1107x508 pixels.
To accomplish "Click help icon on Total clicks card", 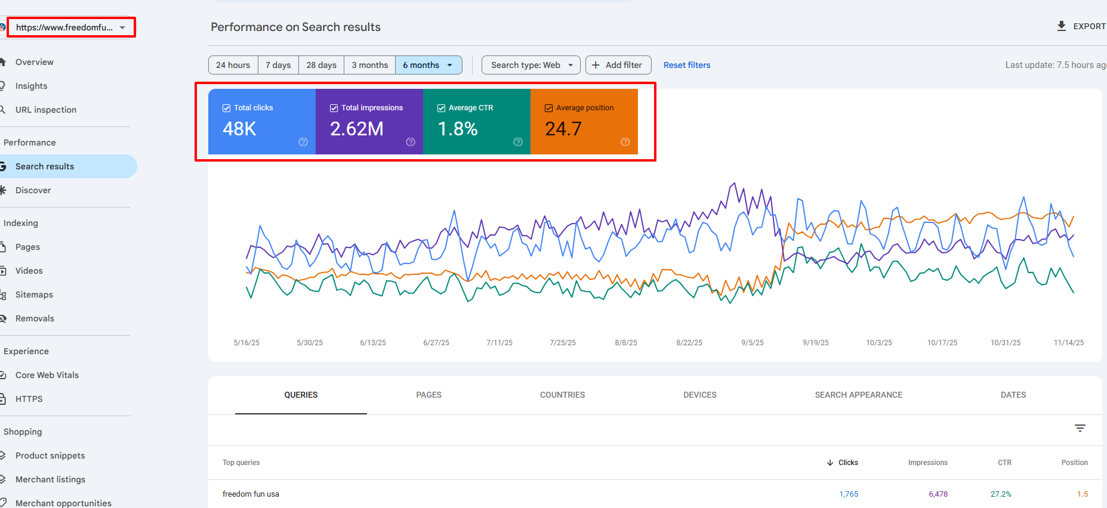I will (x=303, y=142).
